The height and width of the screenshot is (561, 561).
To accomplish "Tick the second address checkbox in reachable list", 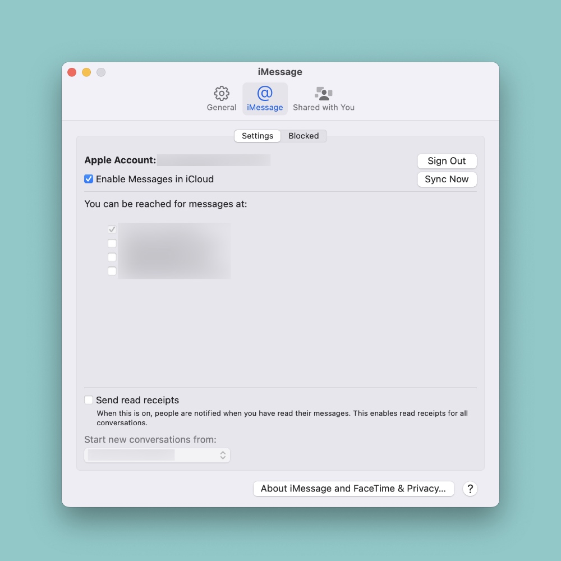I will [x=112, y=243].
